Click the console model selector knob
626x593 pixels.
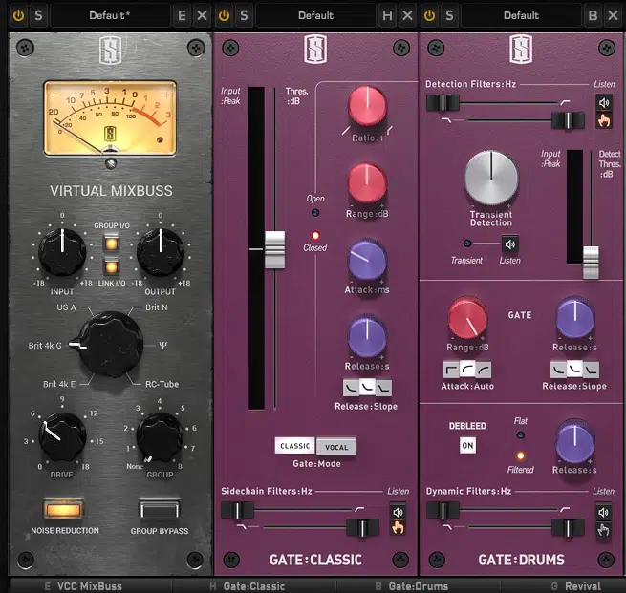[x=110, y=345]
